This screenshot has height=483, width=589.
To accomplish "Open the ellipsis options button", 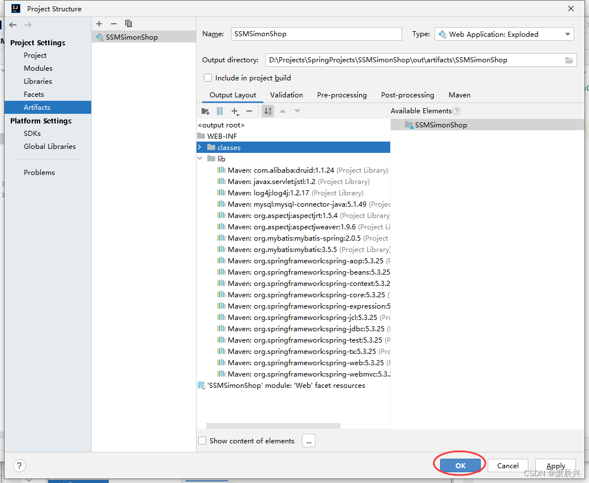I will (309, 441).
